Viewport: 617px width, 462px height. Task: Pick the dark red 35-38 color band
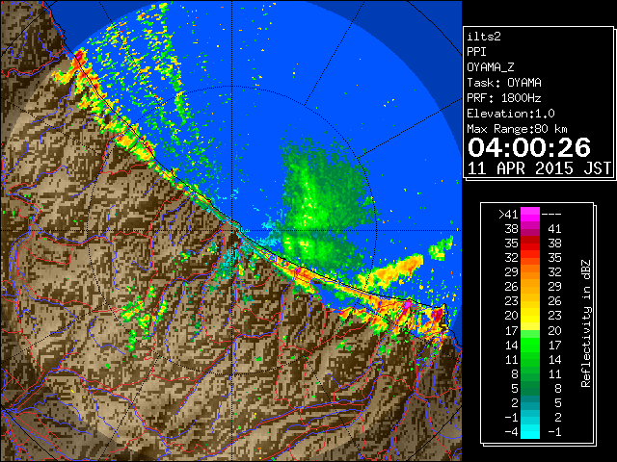pyautogui.click(x=530, y=244)
